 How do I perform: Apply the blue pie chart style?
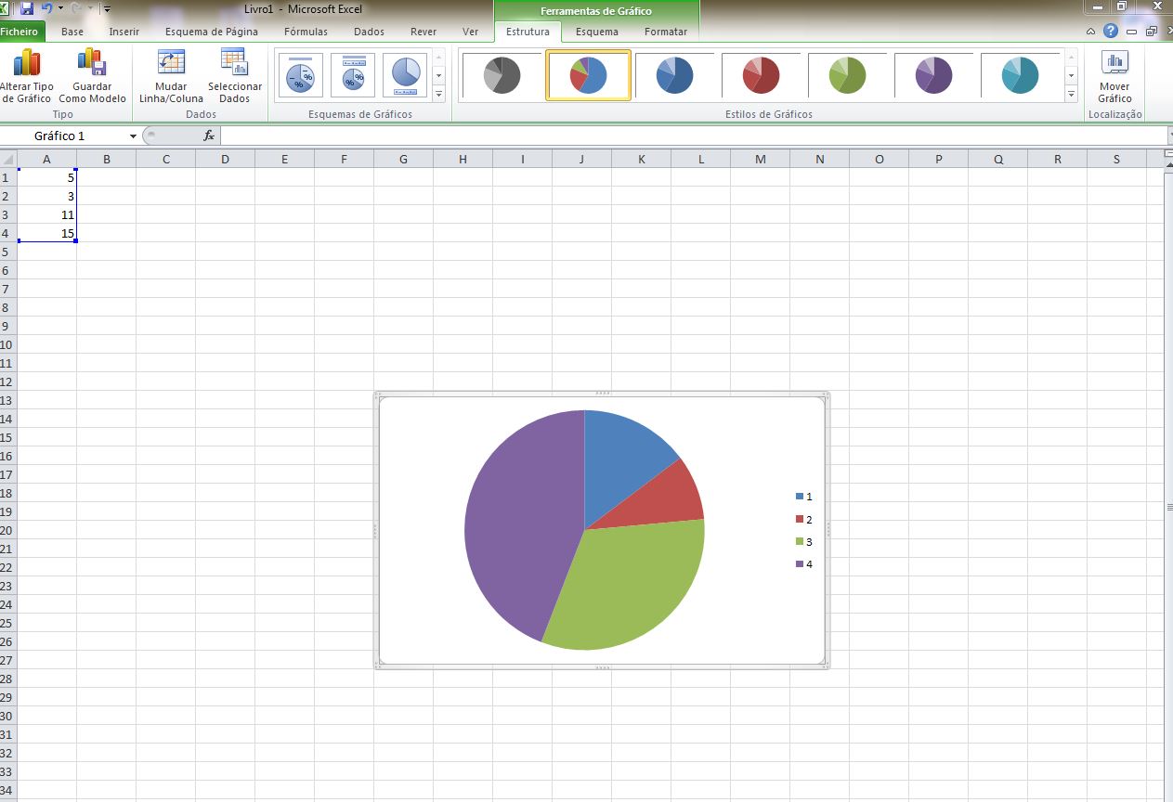point(674,75)
